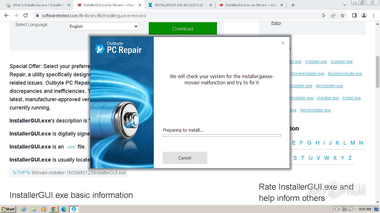Viewport: 380px width, 213px height.
Task: Click the 'Preparing to install' progress bar
Action: tap(222, 135)
